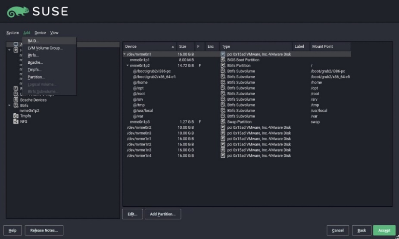The height and width of the screenshot is (239, 399).
Task: Click the disk icon for /dev/nvme1n2
Action: (x=223, y=144)
